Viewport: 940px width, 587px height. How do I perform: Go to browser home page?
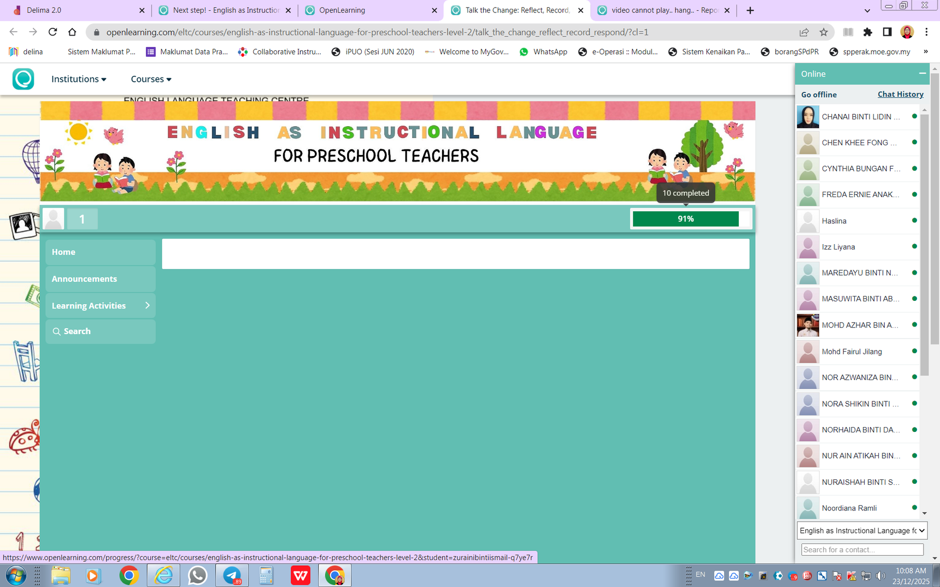(72, 32)
